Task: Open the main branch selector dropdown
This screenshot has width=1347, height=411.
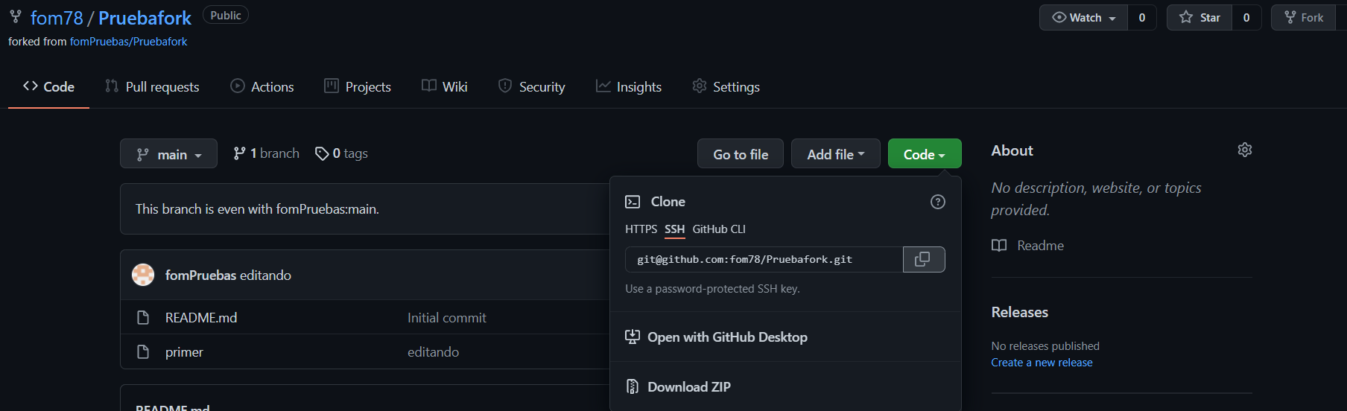Action: [x=168, y=154]
